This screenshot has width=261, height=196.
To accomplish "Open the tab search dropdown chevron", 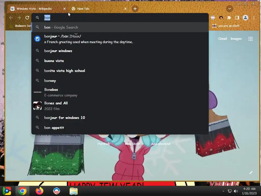I will [230, 9].
